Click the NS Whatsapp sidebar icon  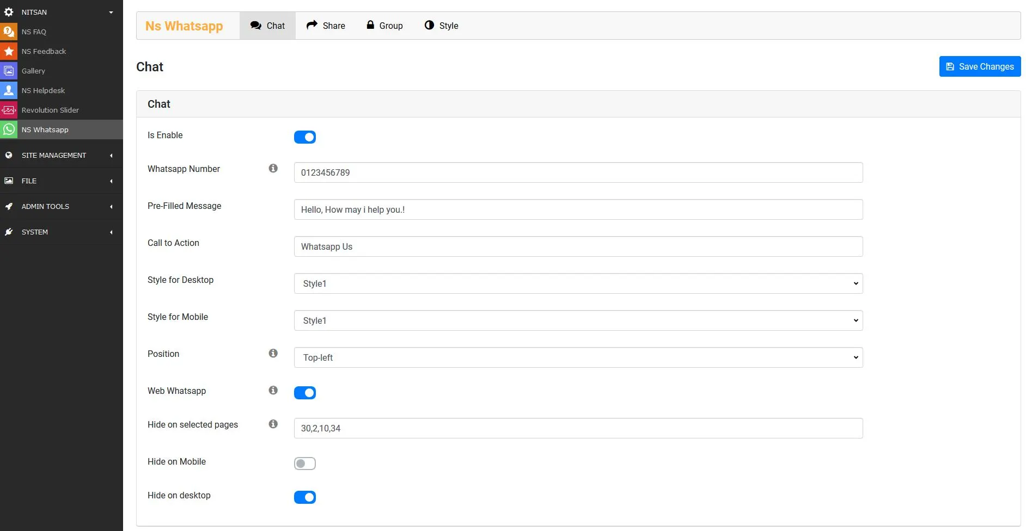[x=9, y=129]
